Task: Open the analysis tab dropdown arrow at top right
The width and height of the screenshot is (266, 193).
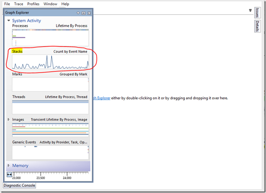Action: [250, 10]
